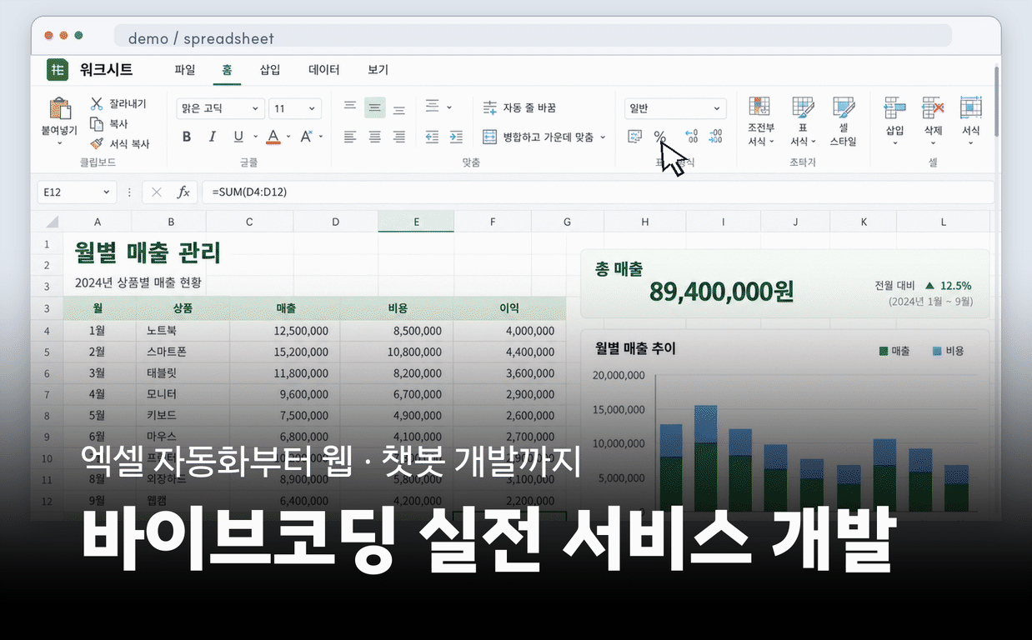Open the font color dropdown arrow

point(288,137)
